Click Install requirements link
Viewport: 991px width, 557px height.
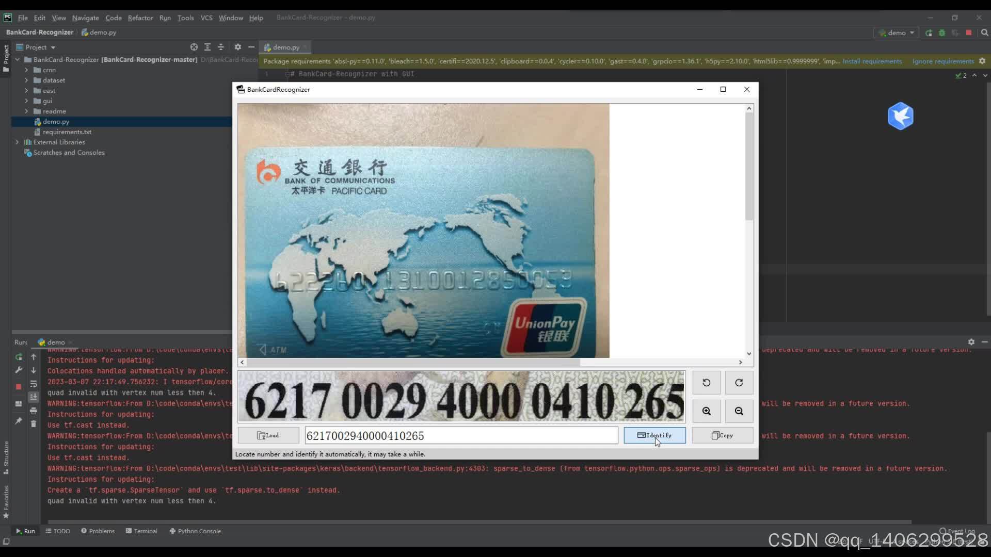tap(872, 61)
